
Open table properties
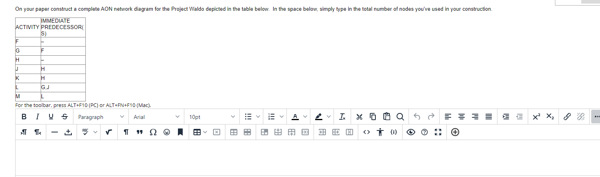click(x=234, y=133)
